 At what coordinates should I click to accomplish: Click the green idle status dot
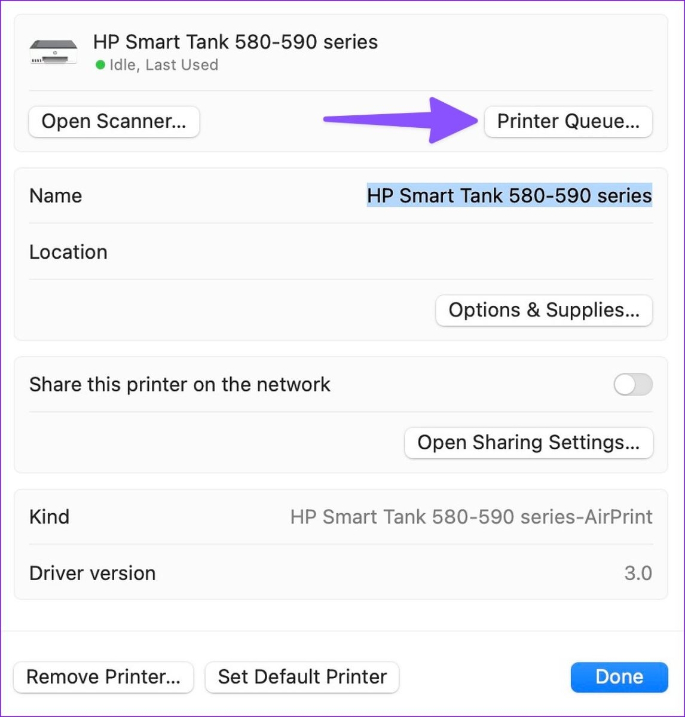[100, 65]
